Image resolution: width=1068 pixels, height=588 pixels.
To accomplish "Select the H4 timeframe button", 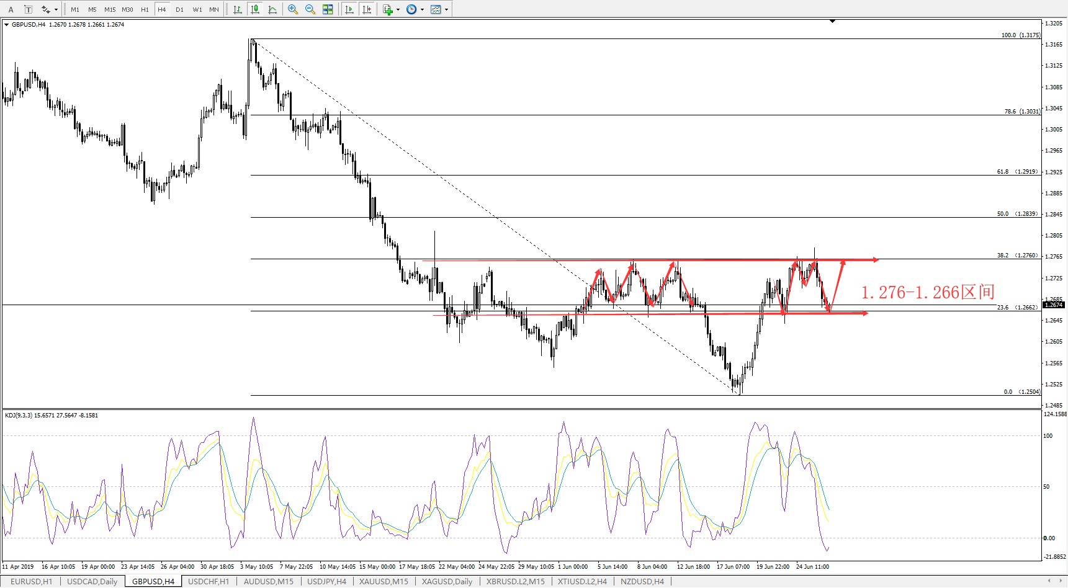I will tap(162, 9).
